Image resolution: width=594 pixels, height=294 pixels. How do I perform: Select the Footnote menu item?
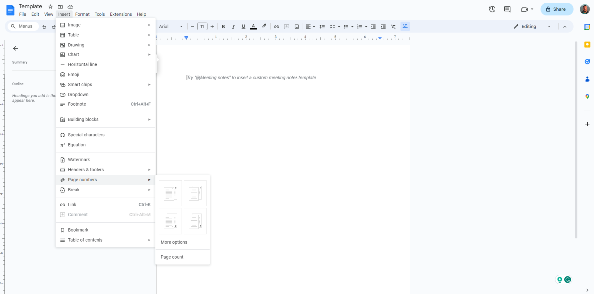(106, 104)
